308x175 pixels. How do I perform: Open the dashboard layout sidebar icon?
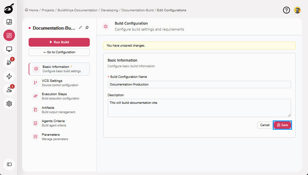[9, 22]
